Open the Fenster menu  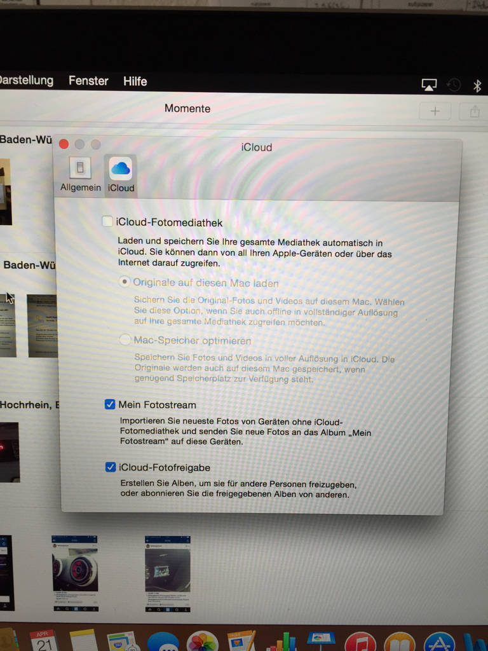pyautogui.click(x=88, y=81)
